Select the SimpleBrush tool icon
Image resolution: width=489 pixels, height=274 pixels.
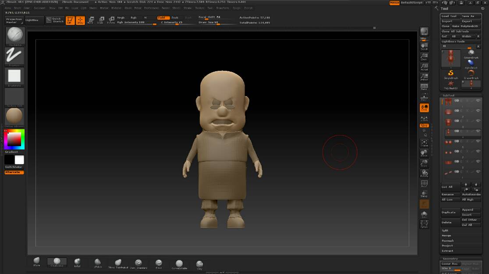[x=451, y=74]
